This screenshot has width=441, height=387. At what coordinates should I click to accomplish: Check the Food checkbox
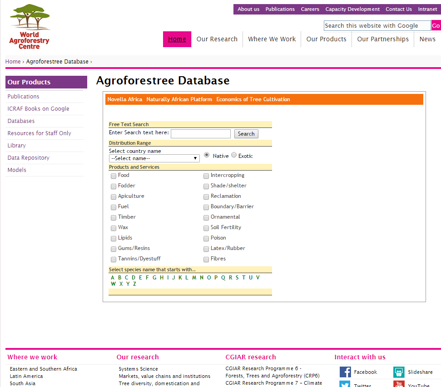114,176
